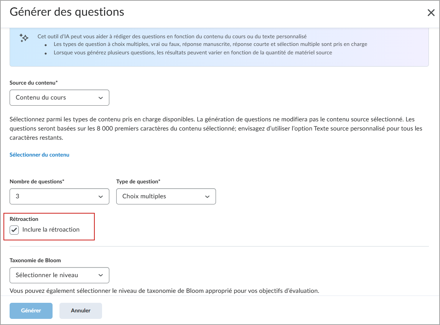Click the Inclure la rétroaction label text

pyautogui.click(x=51, y=230)
